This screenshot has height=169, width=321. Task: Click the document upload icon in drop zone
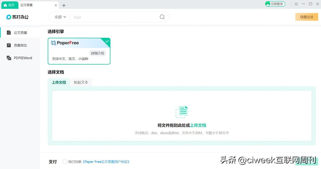(x=181, y=111)
